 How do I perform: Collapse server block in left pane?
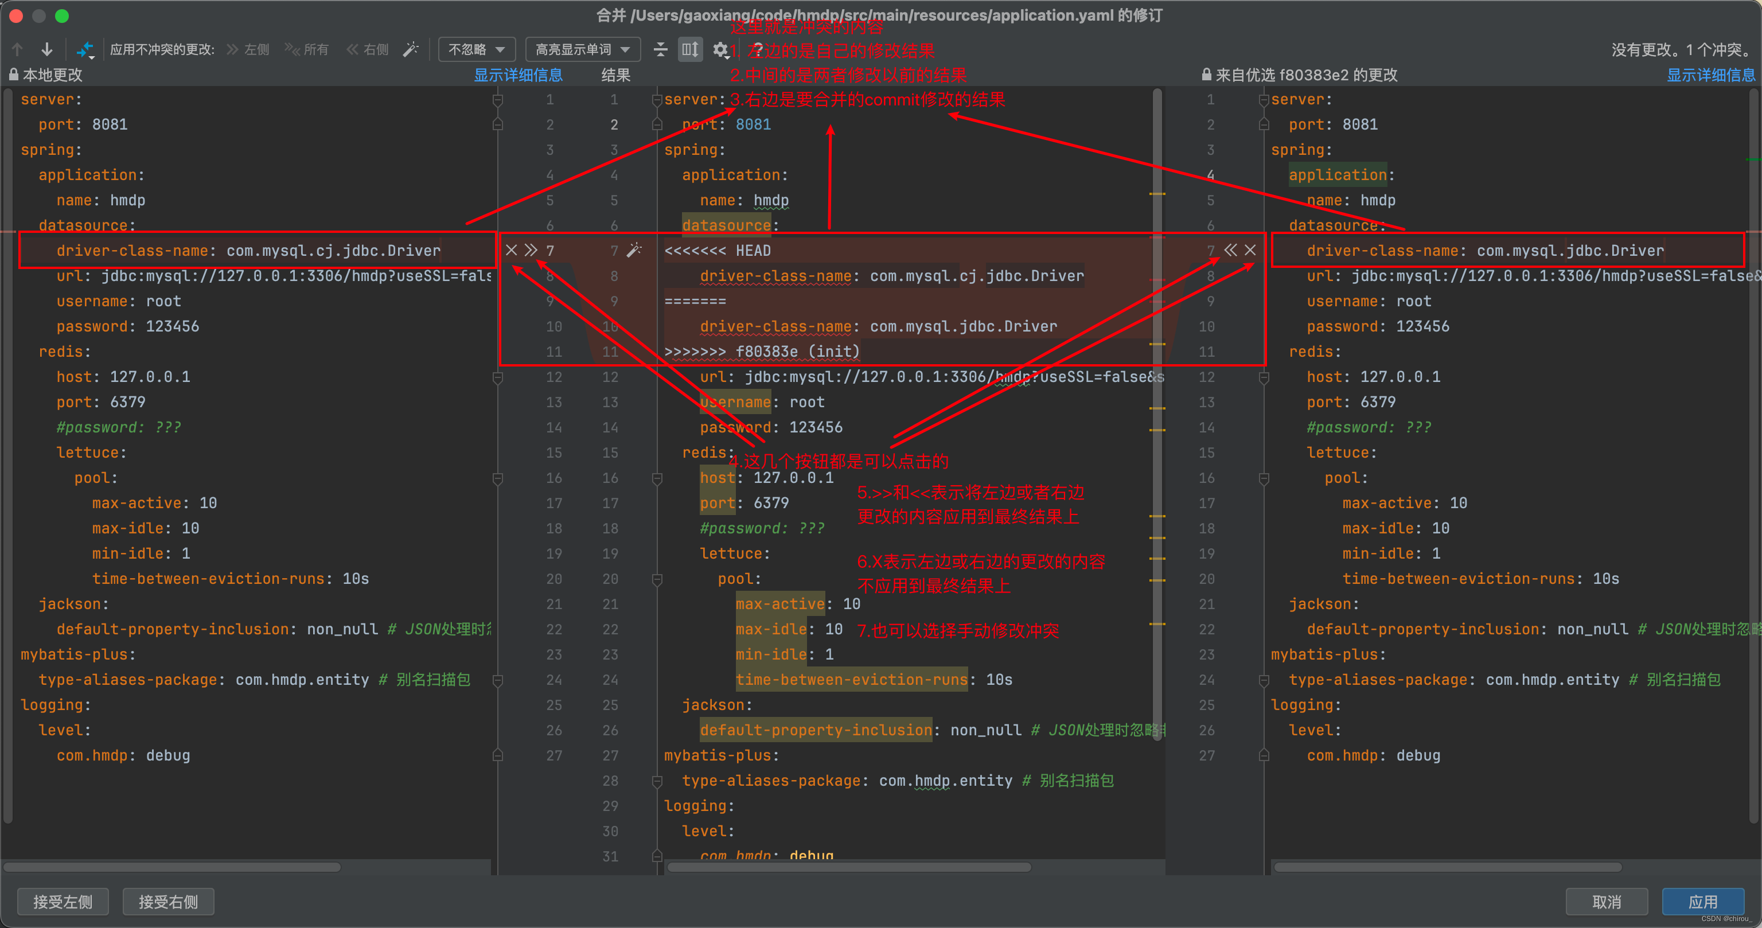tap(498, 100)
